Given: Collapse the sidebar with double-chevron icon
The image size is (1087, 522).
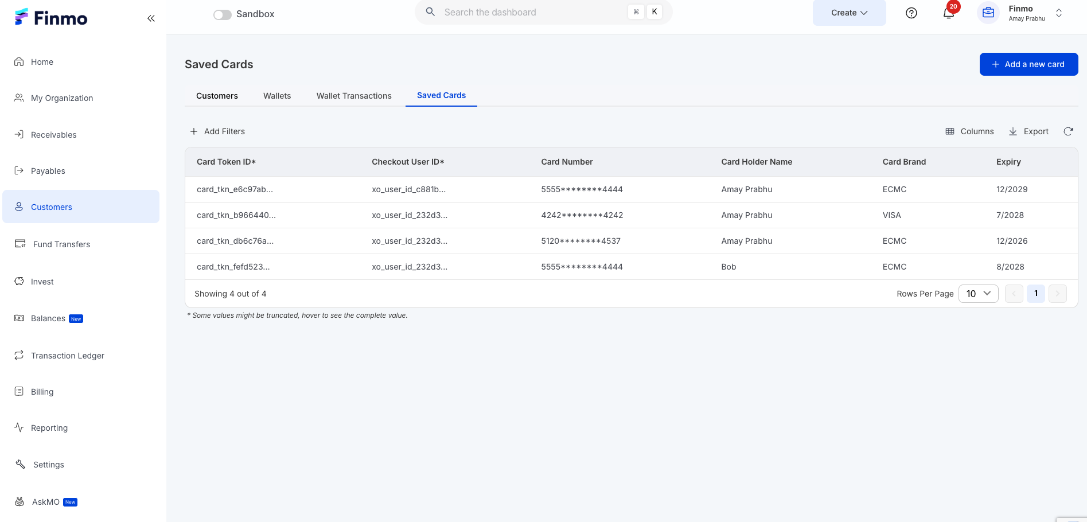Looking at the screenshot, I should click(x=151, y=18).
